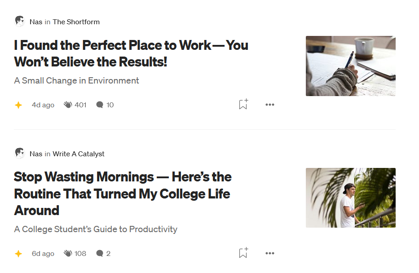Image resolution: width=419 pixels, height=273 pixels.
Task: Open the Perfect Place to Work article title
Action: pyautogui.click(x=130, y=53)
